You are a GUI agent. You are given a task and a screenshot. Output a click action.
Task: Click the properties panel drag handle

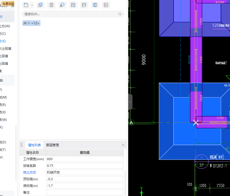(22, 145)
